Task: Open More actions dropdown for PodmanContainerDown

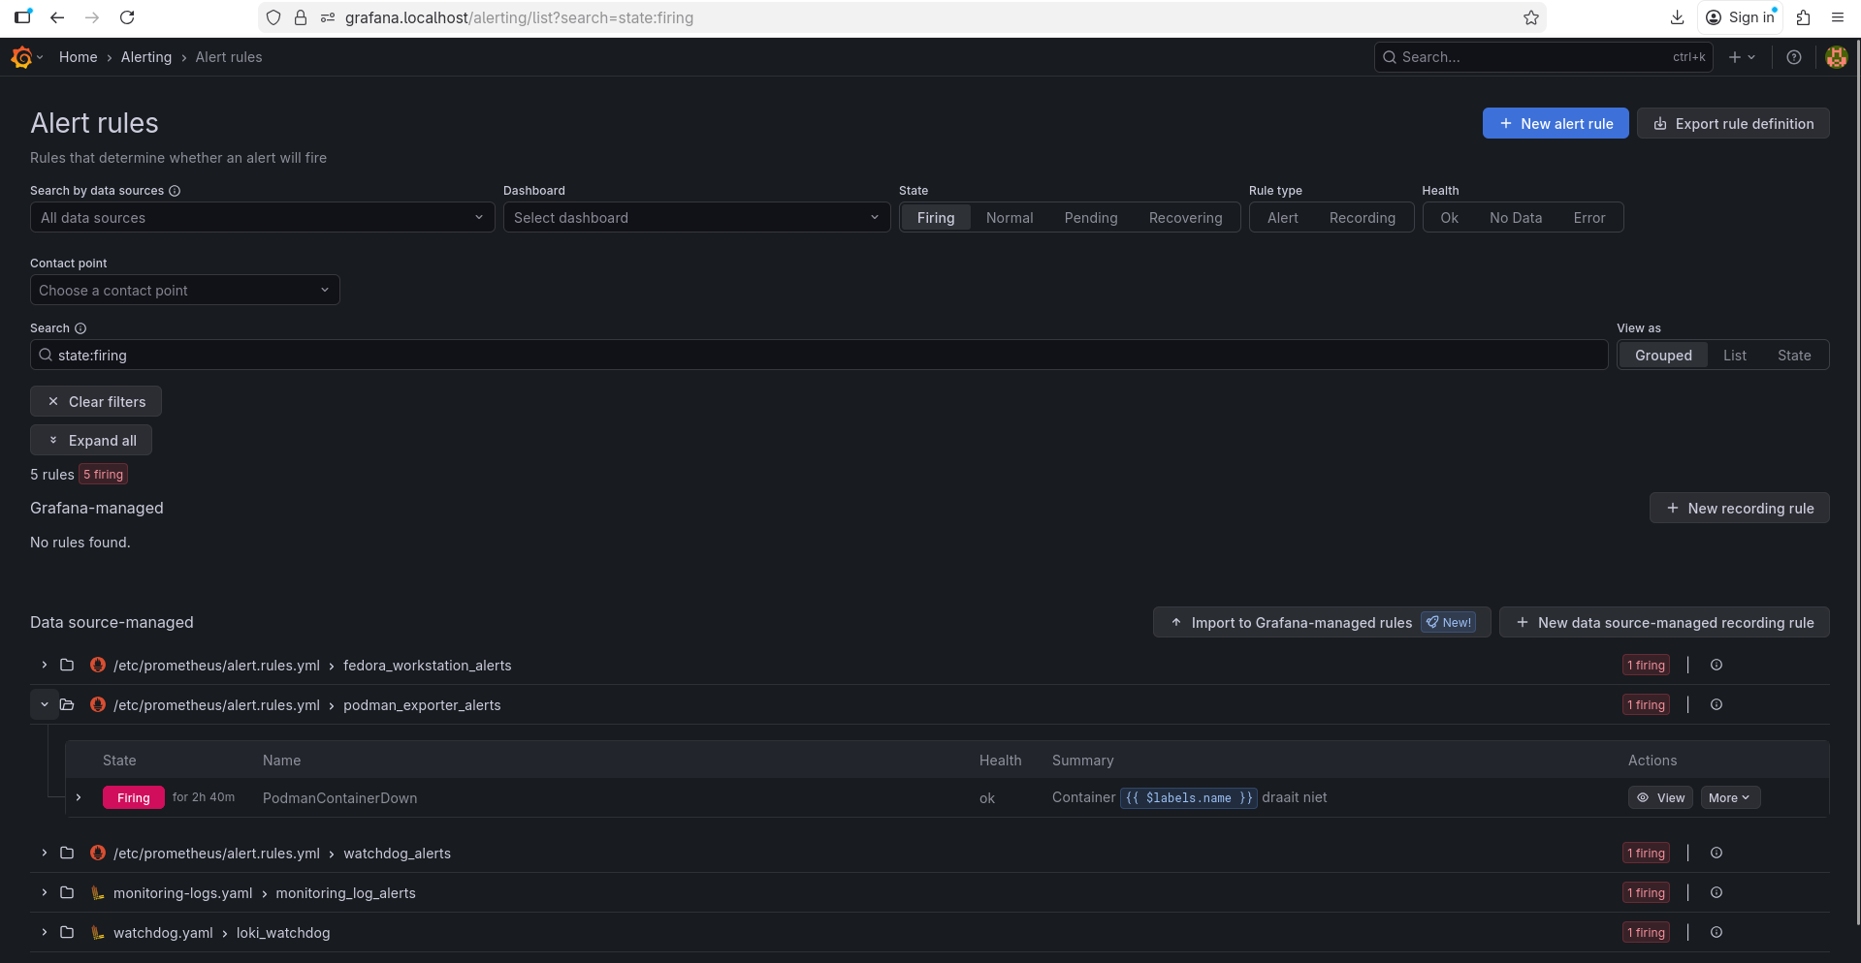Action: pos(1730,797)
